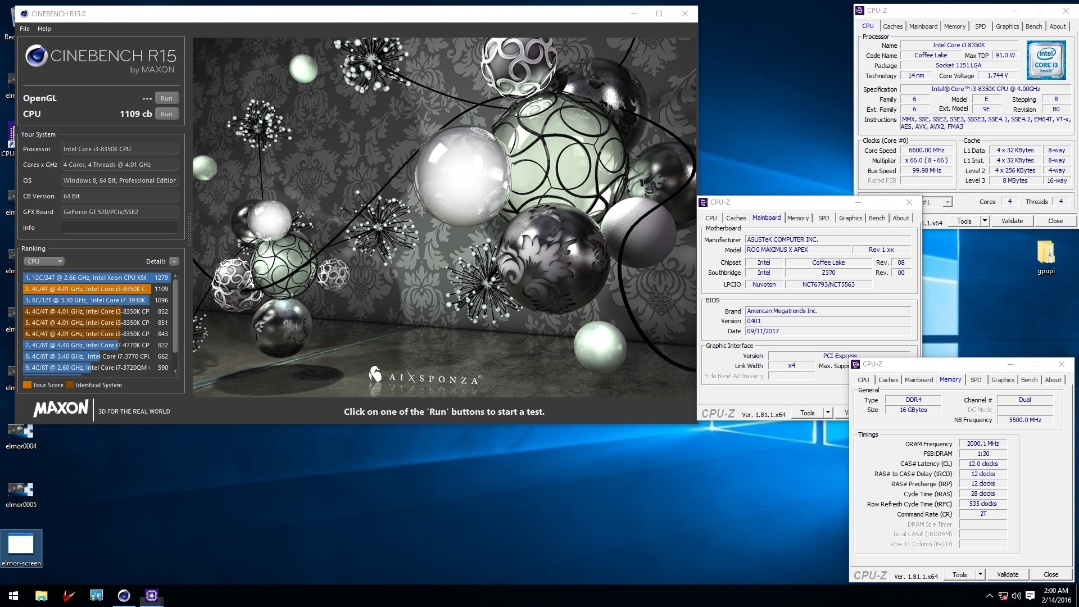This screenshot has width=1079, height=607.
Task: Open Tools dropdown arrow in Mainboard CPU-Z
Action: (x=828, y=413)
